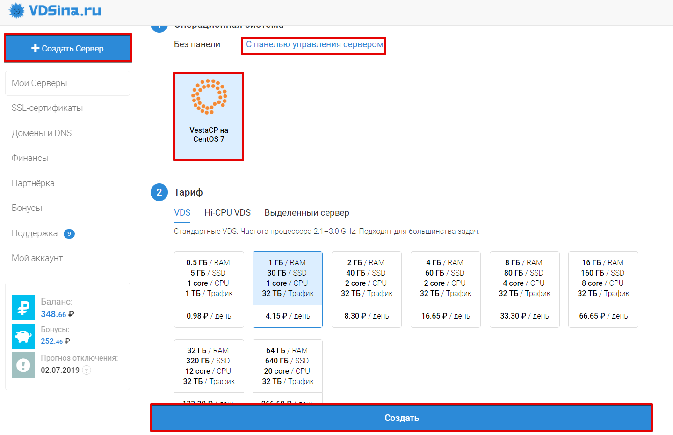Switch to the VDS tariff tab
This screenshot has height=435, width=673.
182,213
